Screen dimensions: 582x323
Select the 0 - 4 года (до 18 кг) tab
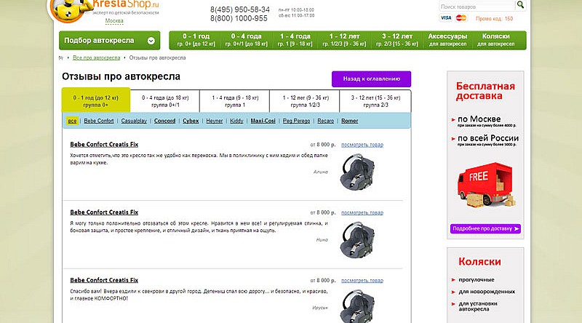pyautogui.click(x=165, y=100)
